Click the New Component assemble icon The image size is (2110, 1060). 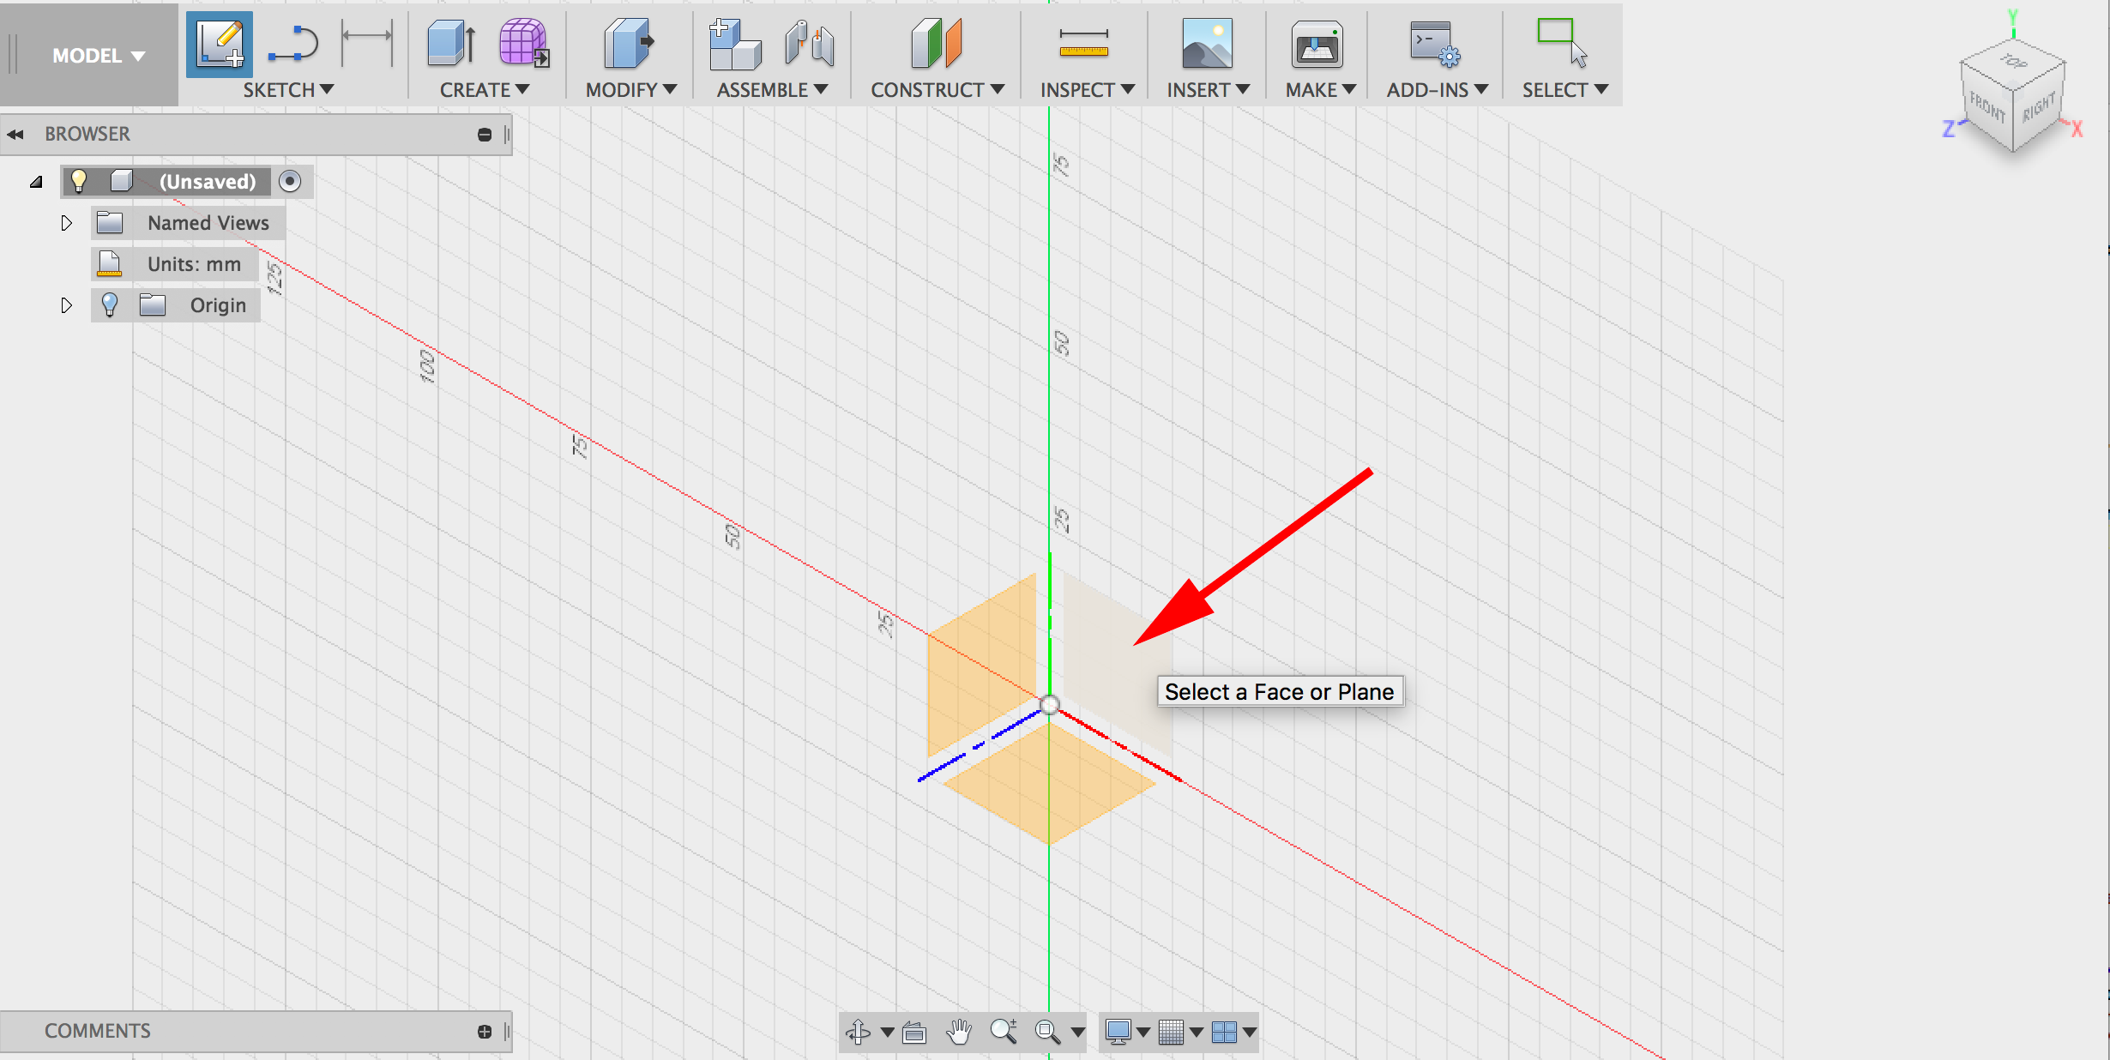(x=735, y=44)
